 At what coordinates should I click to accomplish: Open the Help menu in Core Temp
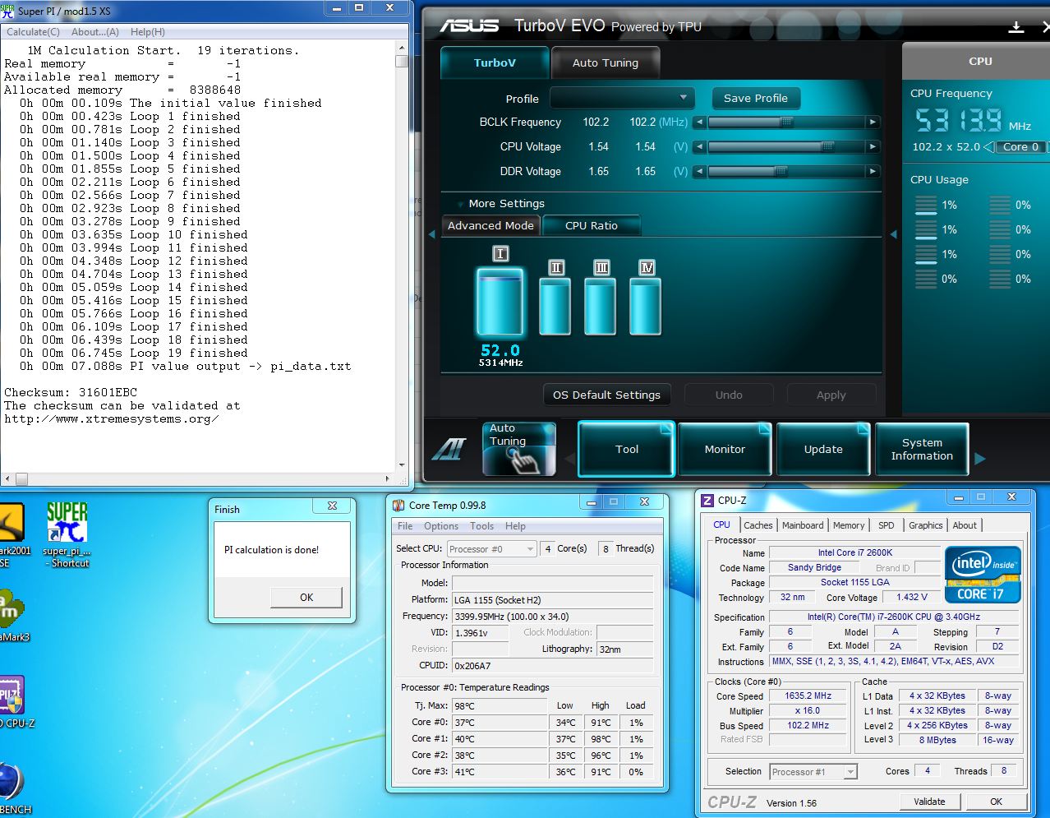coord(515,526)
